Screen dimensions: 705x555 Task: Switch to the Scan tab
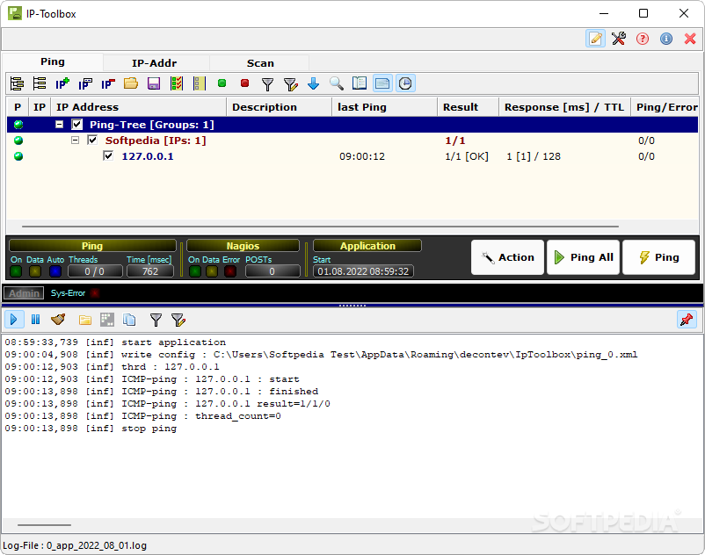point(260,63)
